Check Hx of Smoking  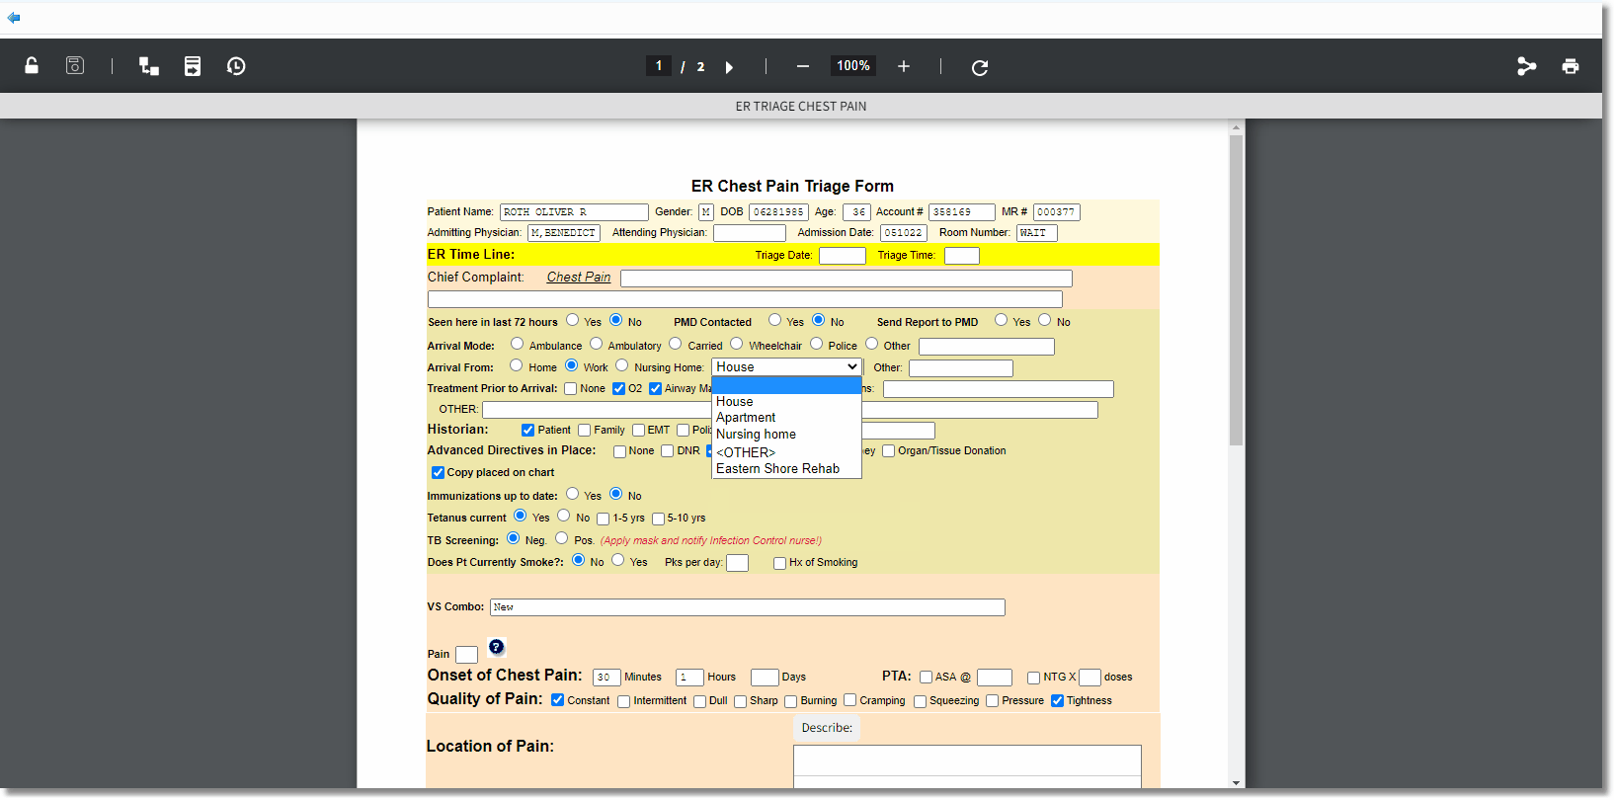pyautogui.click(x=780, y=563)
